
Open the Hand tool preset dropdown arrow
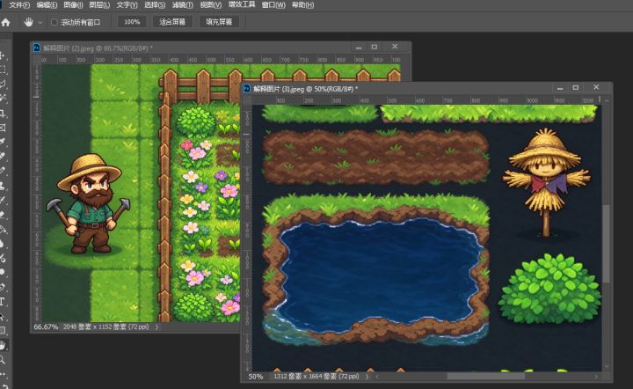(x=40, y=23)
